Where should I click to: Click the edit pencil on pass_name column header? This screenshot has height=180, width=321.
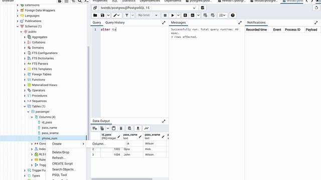click(140, 136)
